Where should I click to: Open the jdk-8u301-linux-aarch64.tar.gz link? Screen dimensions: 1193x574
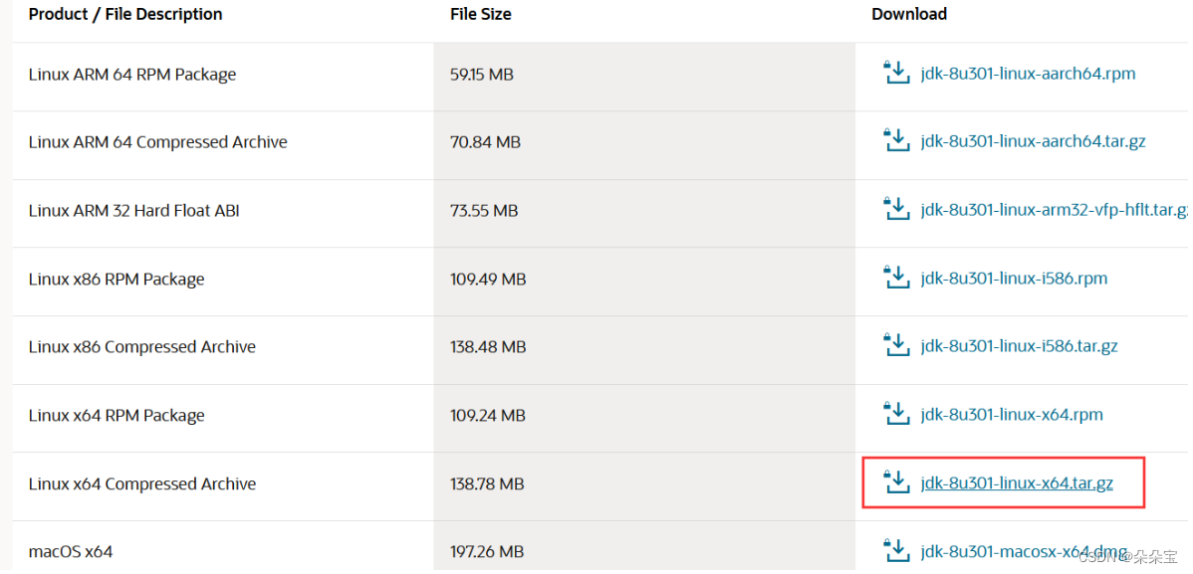(1033, 141)
